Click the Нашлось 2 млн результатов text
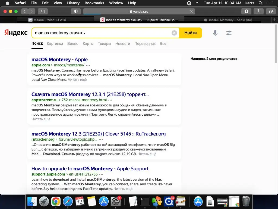The height and width of the screenshot is (209, 278). 214,59
